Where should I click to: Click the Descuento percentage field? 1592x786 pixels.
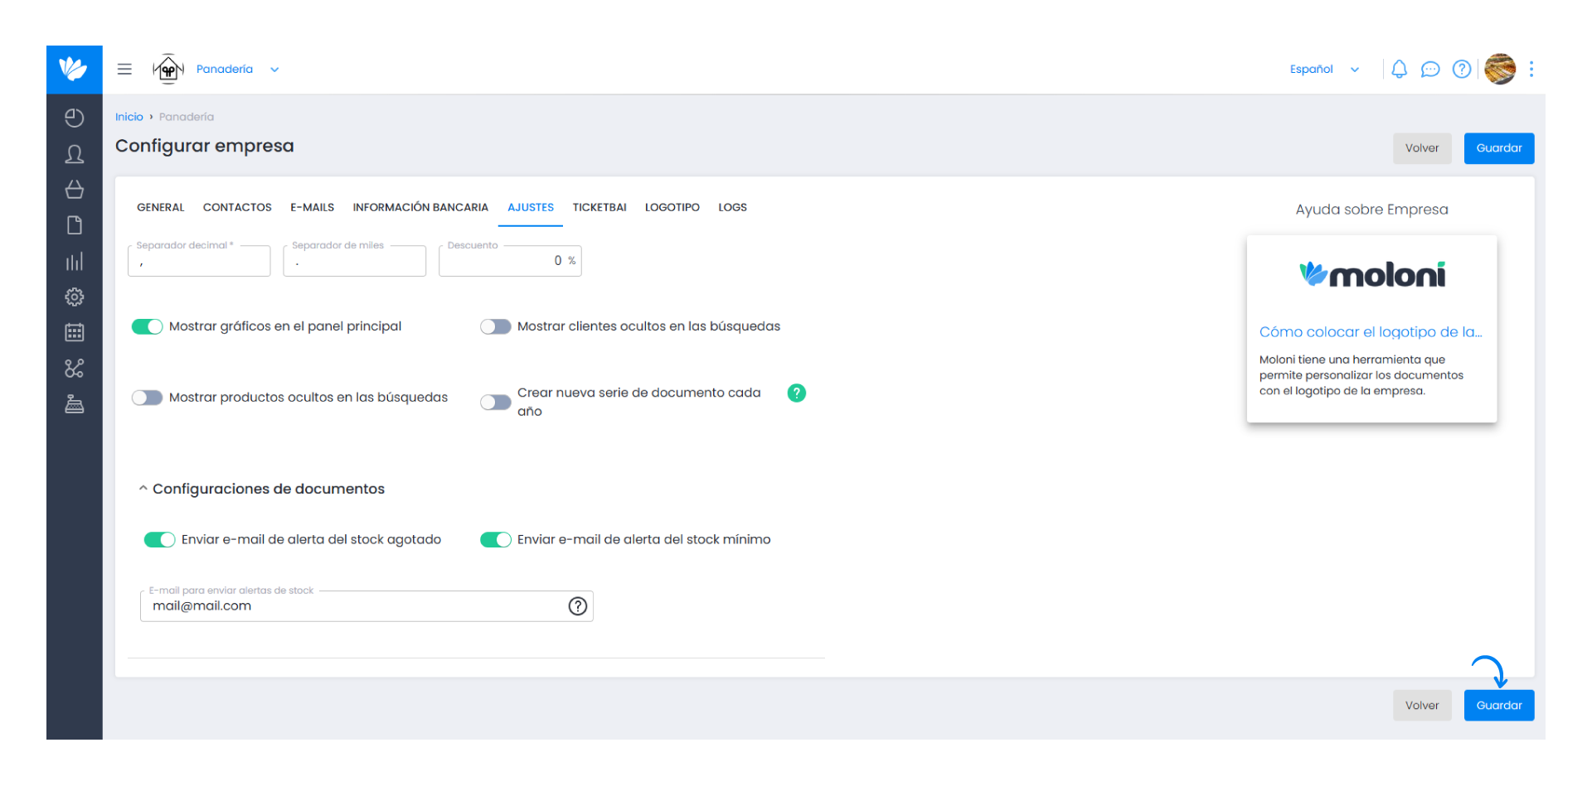(x=510, y=261)
